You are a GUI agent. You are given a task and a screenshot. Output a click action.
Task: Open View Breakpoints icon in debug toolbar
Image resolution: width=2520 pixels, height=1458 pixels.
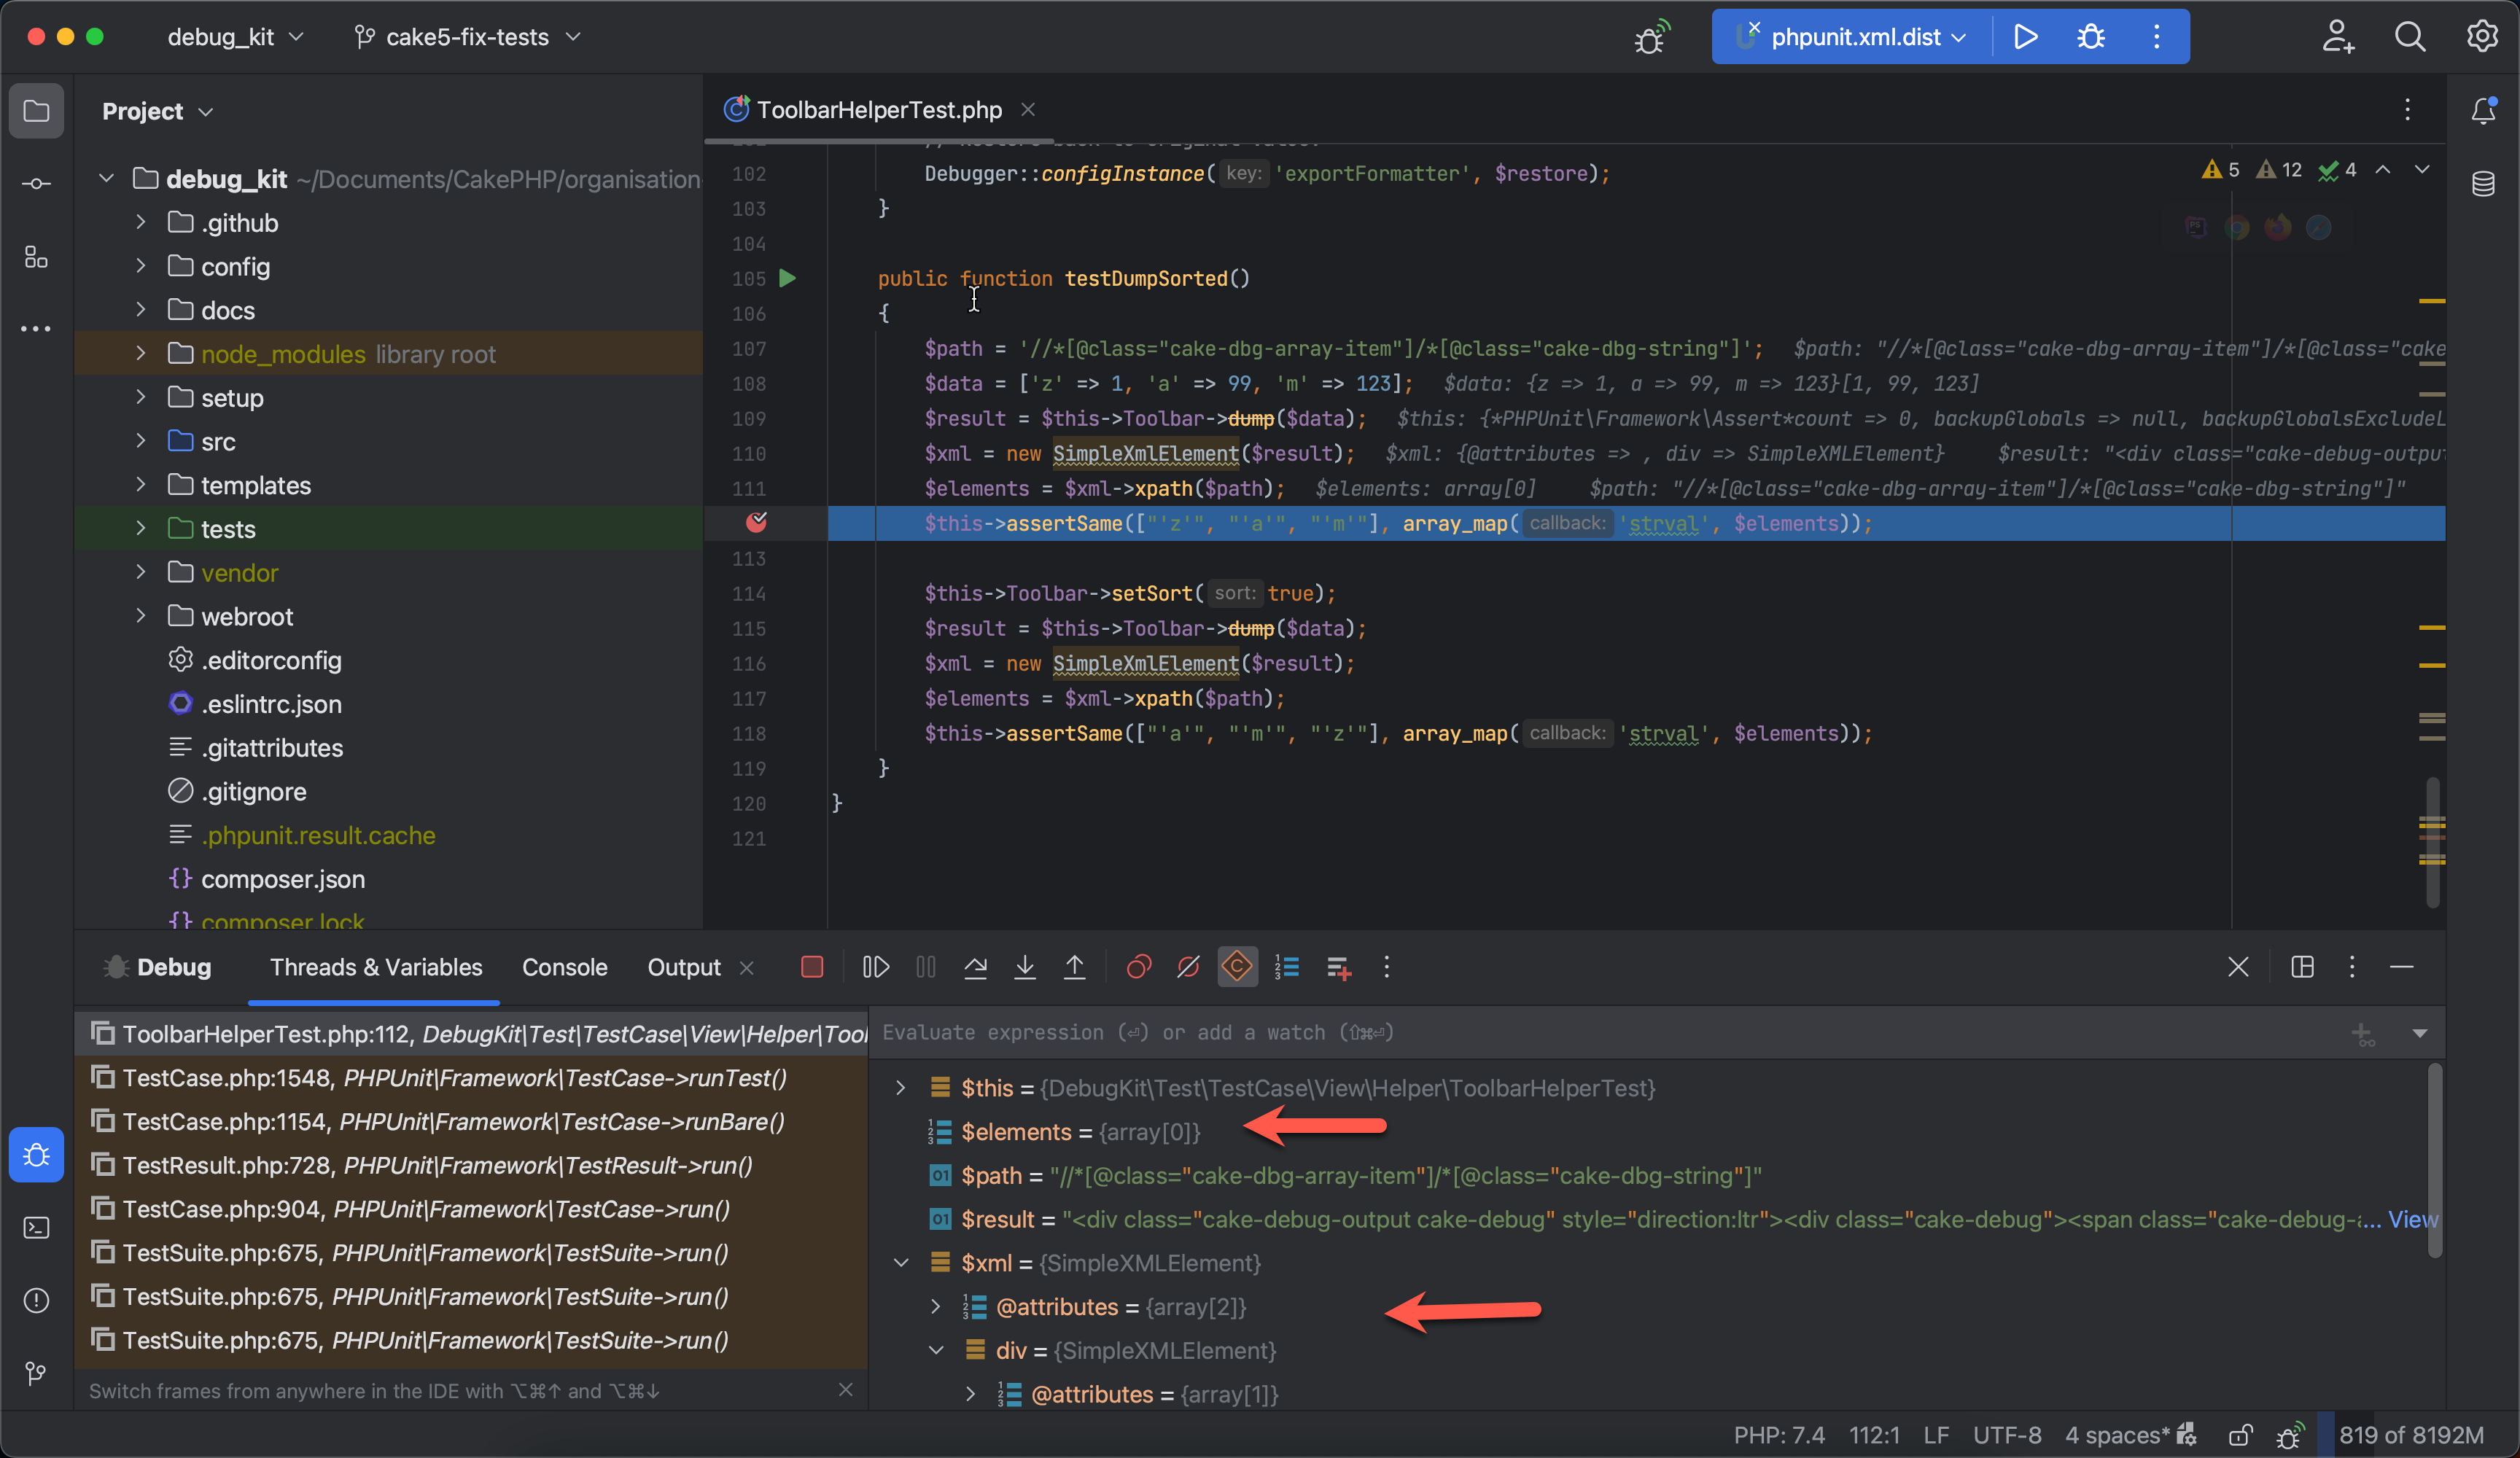coord(1138,967)
